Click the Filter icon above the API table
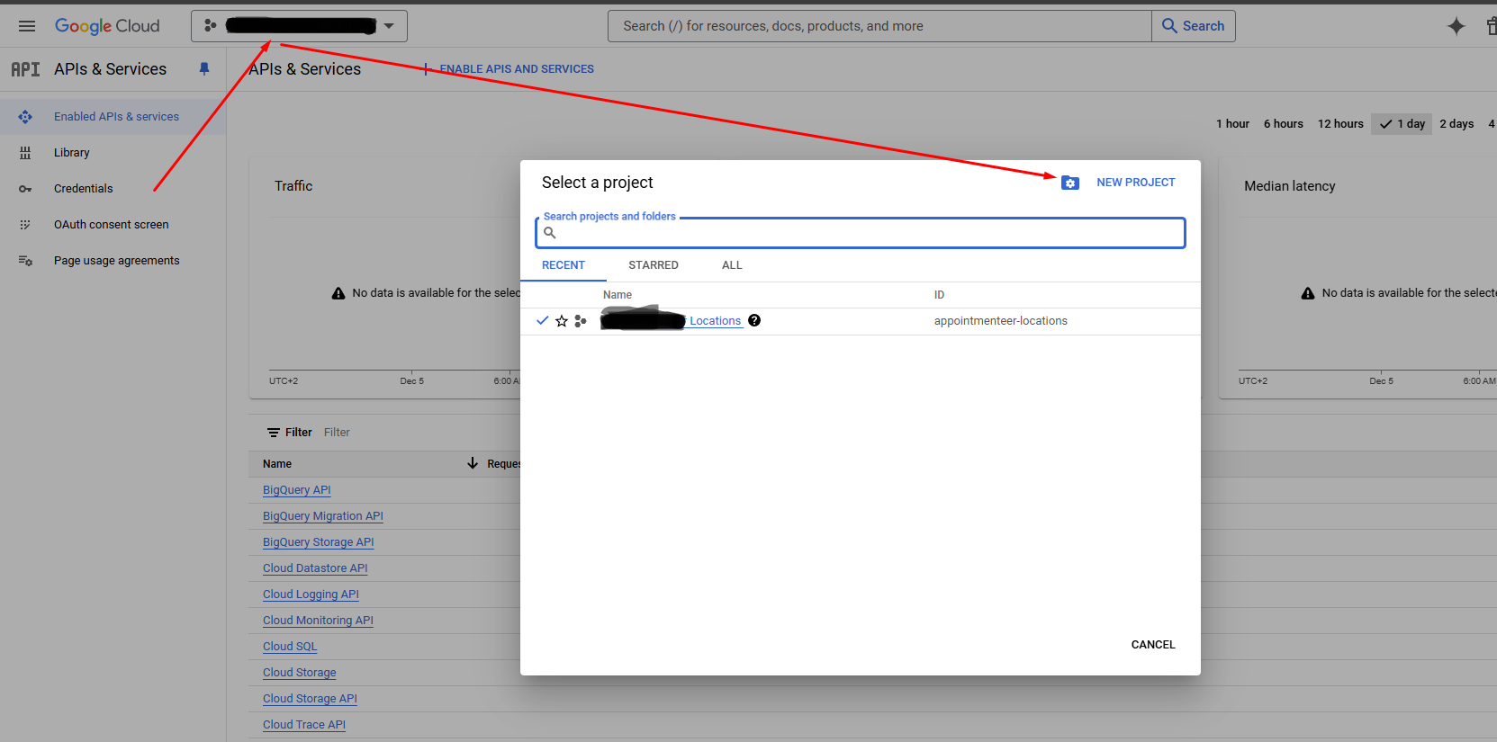The image size is (1497, 742). click(x=274, y=433)
